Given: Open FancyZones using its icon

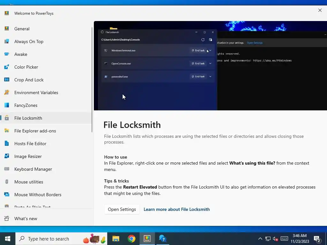Looking at the screenshot, I should pos(7,105).
